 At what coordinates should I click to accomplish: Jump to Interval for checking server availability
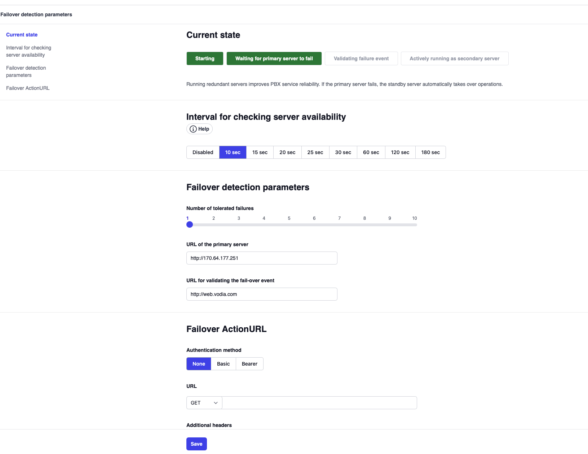pos(28,51)
